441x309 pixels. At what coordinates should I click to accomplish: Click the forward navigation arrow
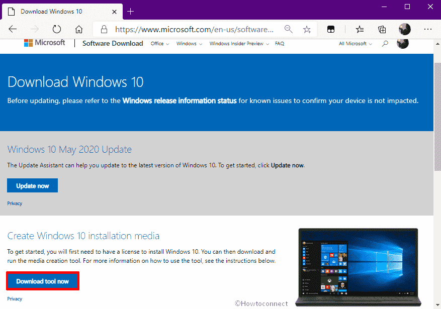(35, 29)
